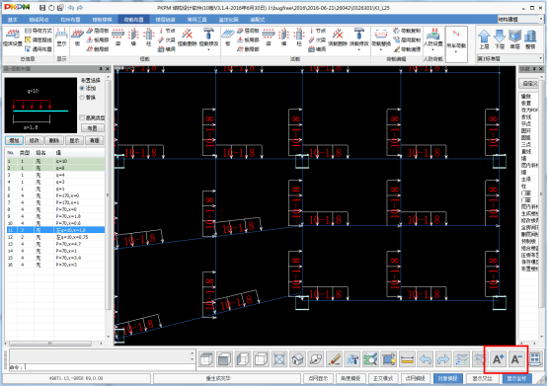548x386 pixels.
Task: Click the house-shaped view icon in bottom toolbar
Action: (x=297, y=359)
